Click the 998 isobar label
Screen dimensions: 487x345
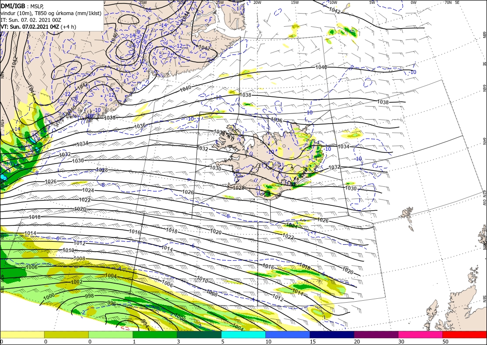(90, 296)
